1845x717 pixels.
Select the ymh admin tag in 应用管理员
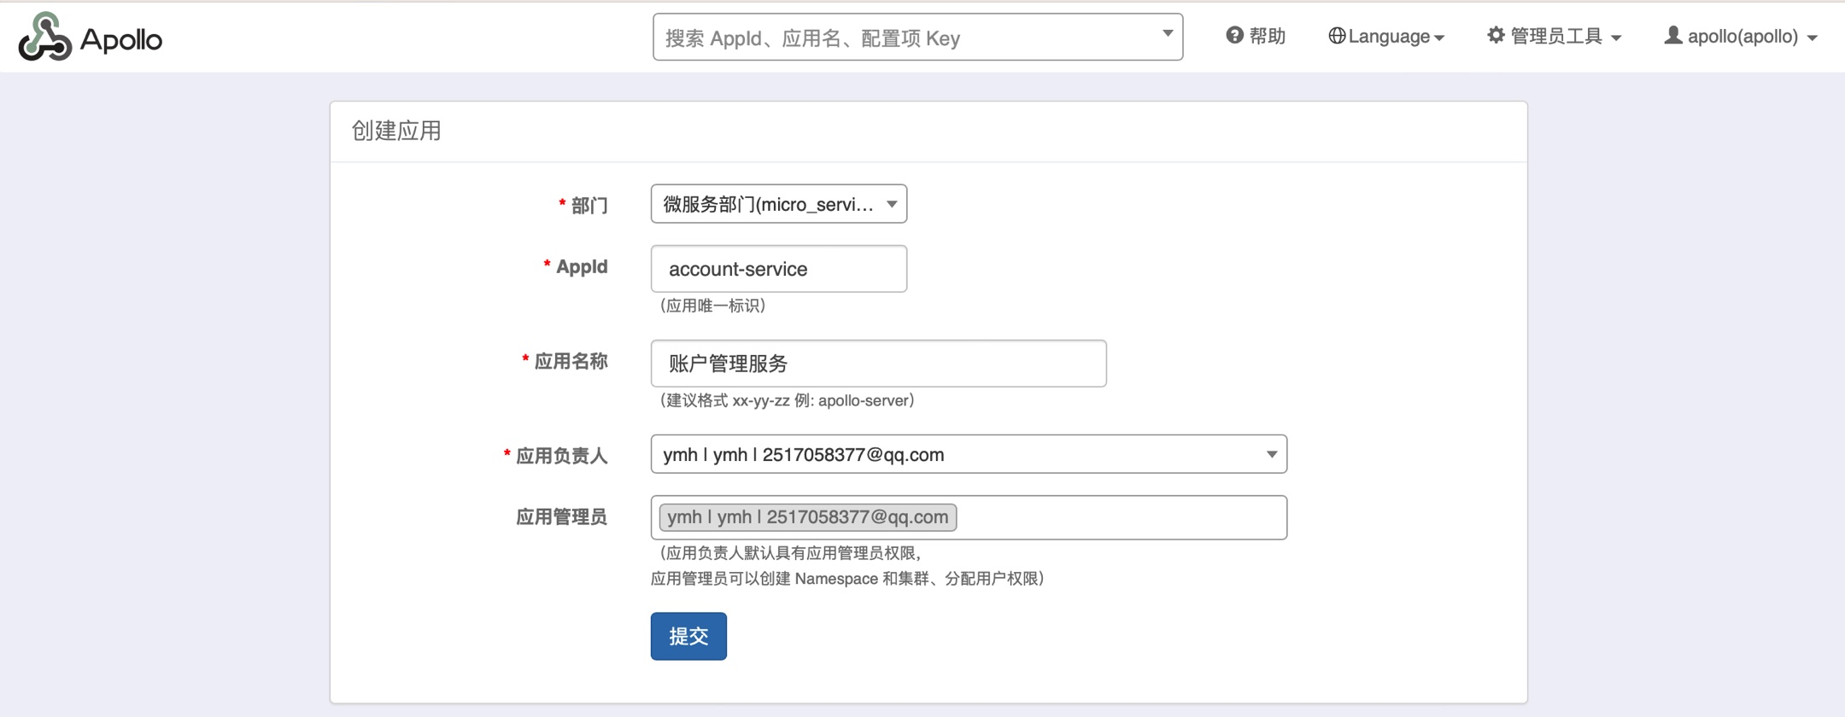(x=808, y=517)
